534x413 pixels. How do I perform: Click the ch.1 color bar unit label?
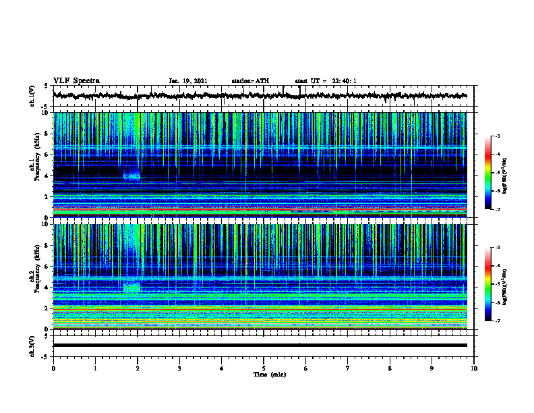click(x=505, y=176)
